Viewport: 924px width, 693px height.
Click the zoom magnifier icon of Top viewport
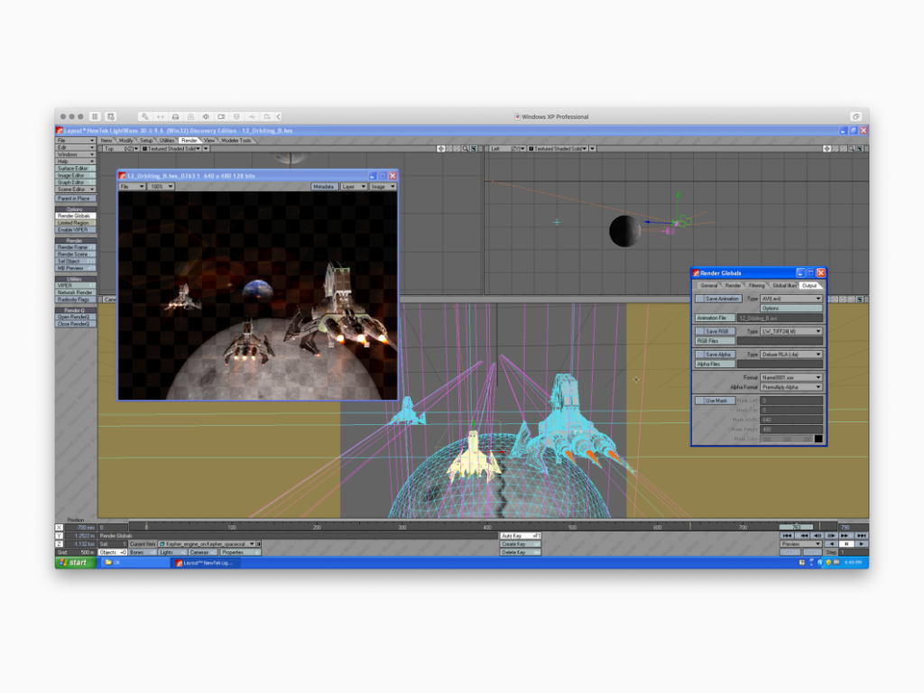tap(466, 149)
